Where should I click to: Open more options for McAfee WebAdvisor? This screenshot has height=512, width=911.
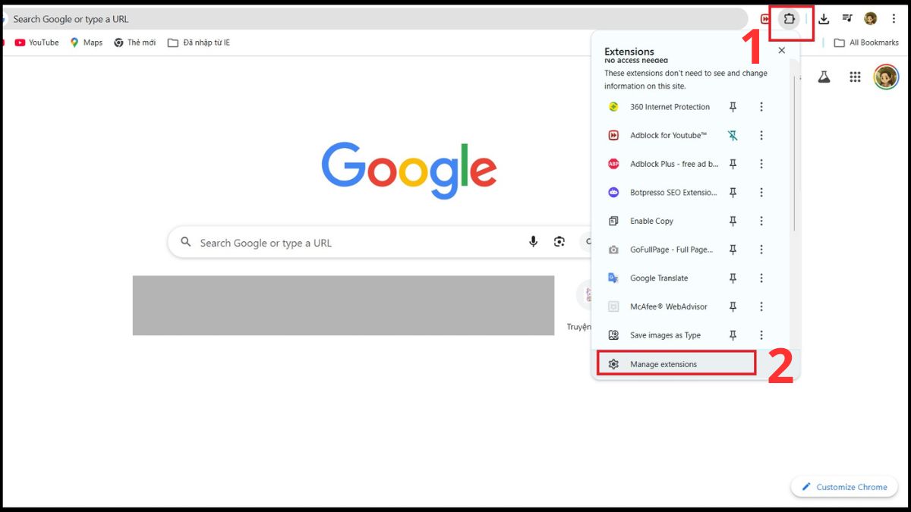(x=761, y=306)
